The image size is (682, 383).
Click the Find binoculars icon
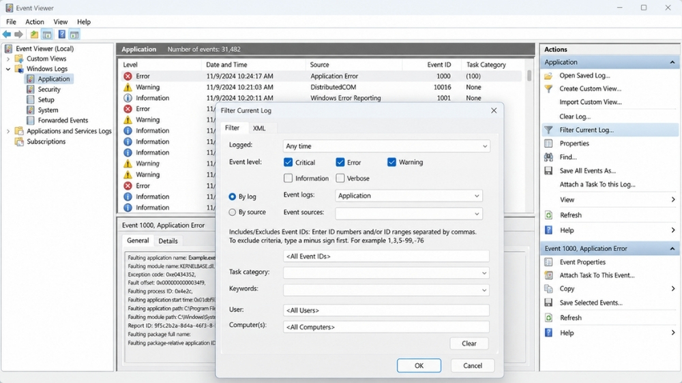click(x=548, y=157)
